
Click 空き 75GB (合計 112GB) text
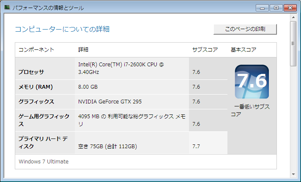pos(107,147)
